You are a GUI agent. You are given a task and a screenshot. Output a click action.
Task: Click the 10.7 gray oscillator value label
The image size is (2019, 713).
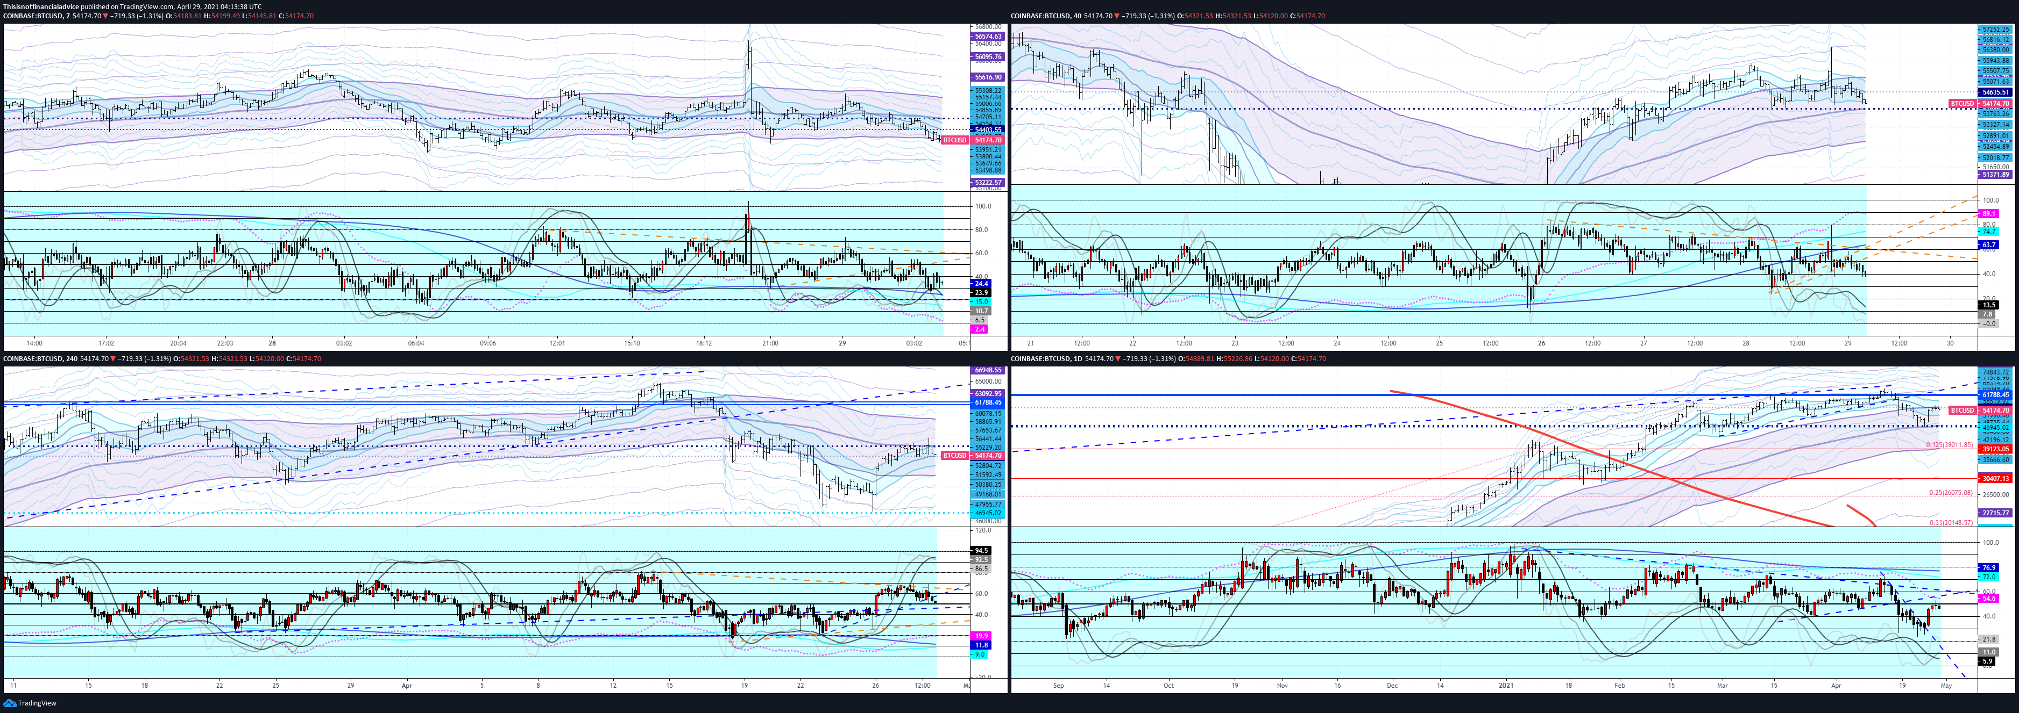(981, 311)
